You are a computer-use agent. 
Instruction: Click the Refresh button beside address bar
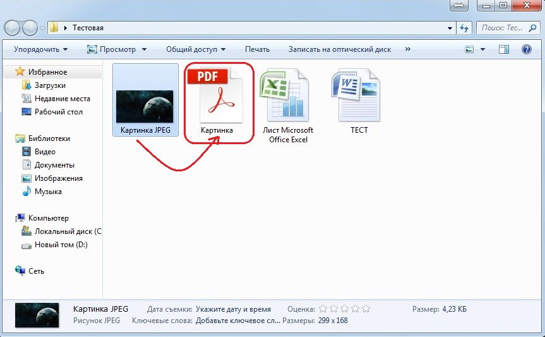464,28
